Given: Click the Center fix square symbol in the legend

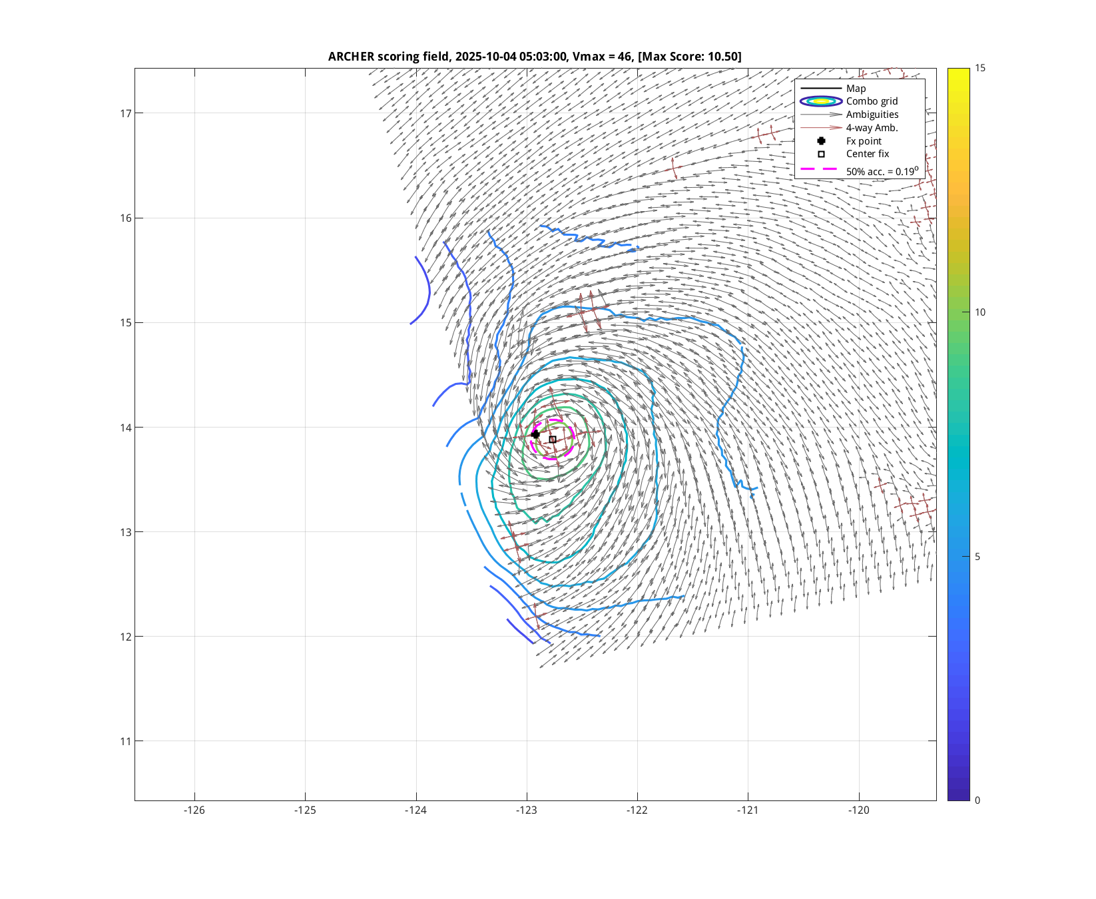Looking at the screenshot, I should pyautogui.click(x=821, y=154).
